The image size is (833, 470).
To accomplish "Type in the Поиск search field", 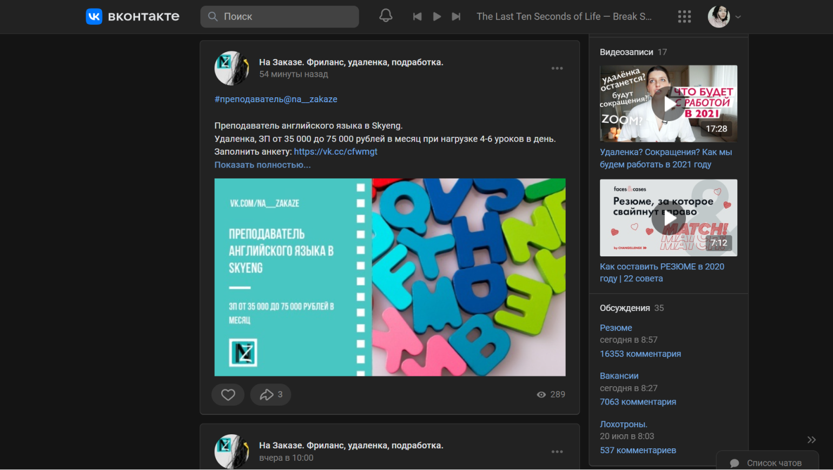I will click(287, 17).
